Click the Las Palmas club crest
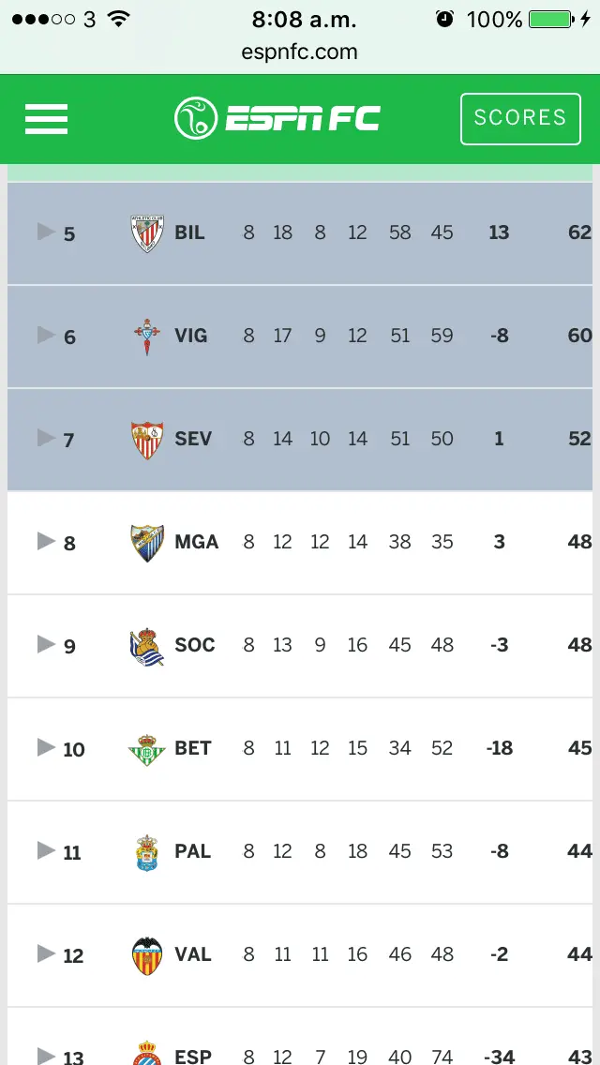 (147, 852)
